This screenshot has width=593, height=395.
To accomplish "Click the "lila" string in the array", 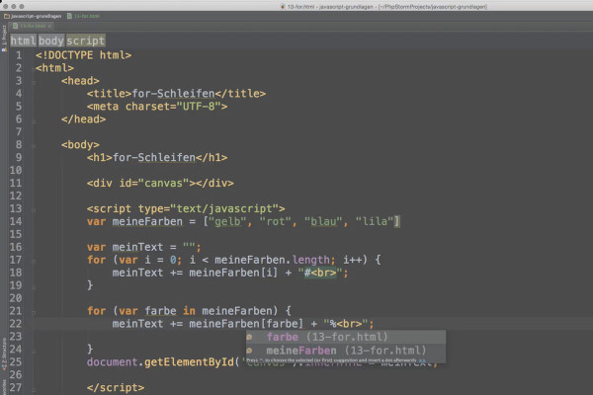I will 375,221.
